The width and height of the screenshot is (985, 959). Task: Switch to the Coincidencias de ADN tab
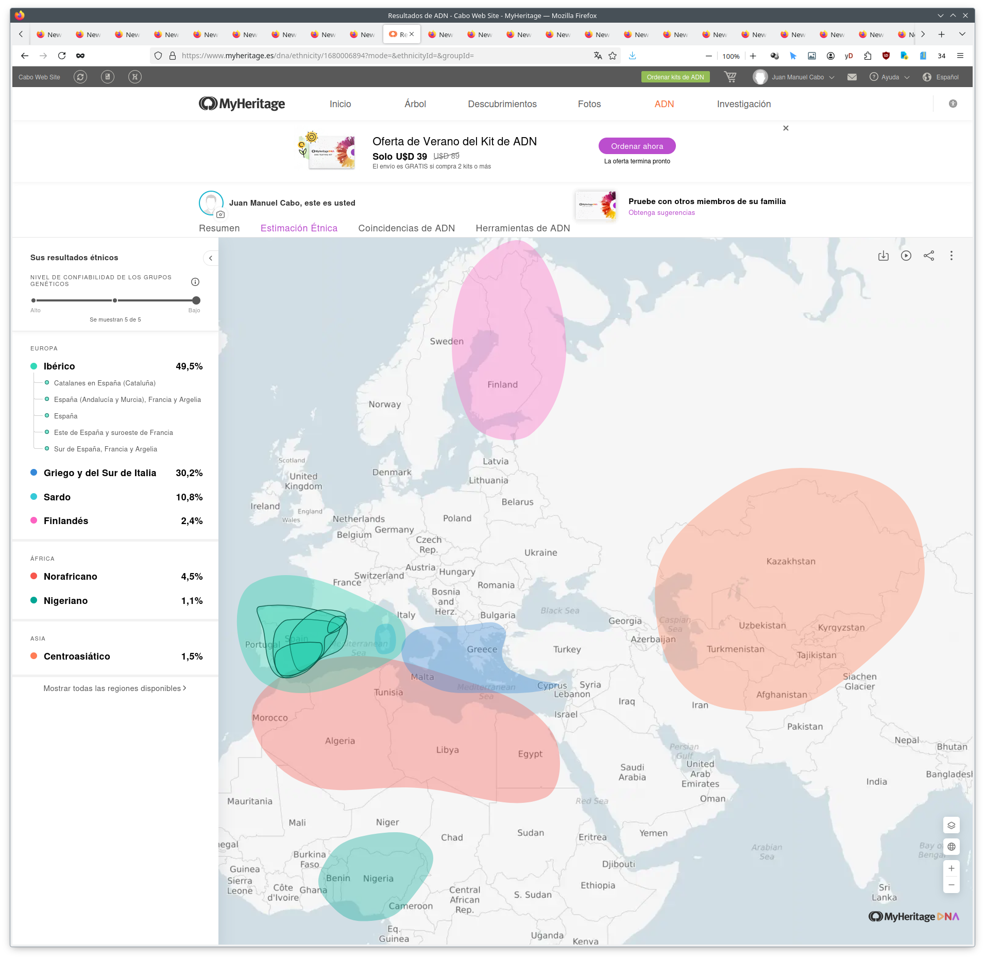[x=406, y=228]
